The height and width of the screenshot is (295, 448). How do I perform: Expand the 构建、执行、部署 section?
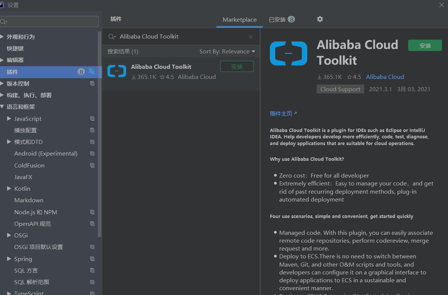(x=2, y=95)
